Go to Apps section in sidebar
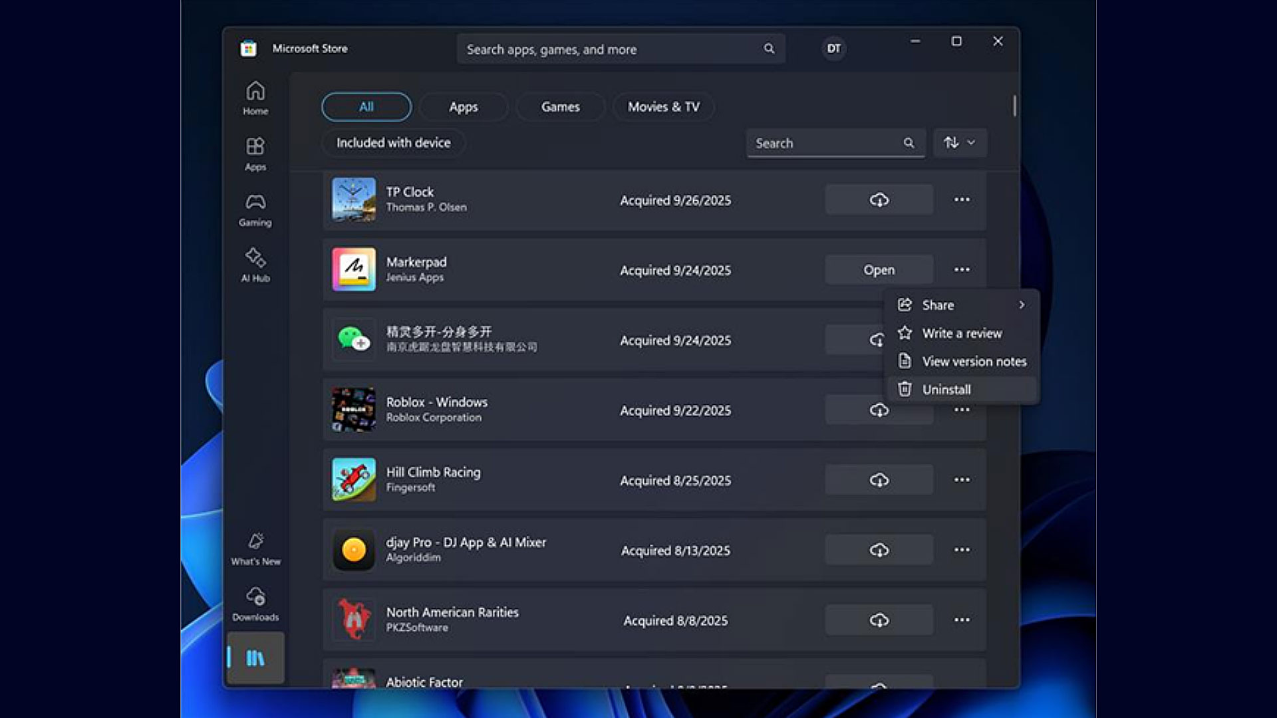The height and width of the screenshot is (718, 1277). pyautogui.click(x=255, y=154)
